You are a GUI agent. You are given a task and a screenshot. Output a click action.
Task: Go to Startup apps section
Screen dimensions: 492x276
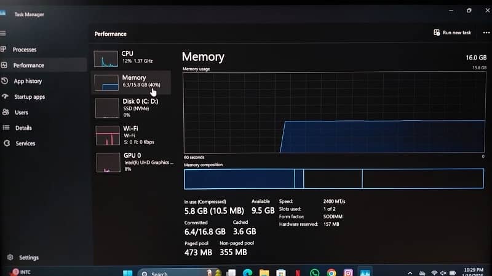30,97
